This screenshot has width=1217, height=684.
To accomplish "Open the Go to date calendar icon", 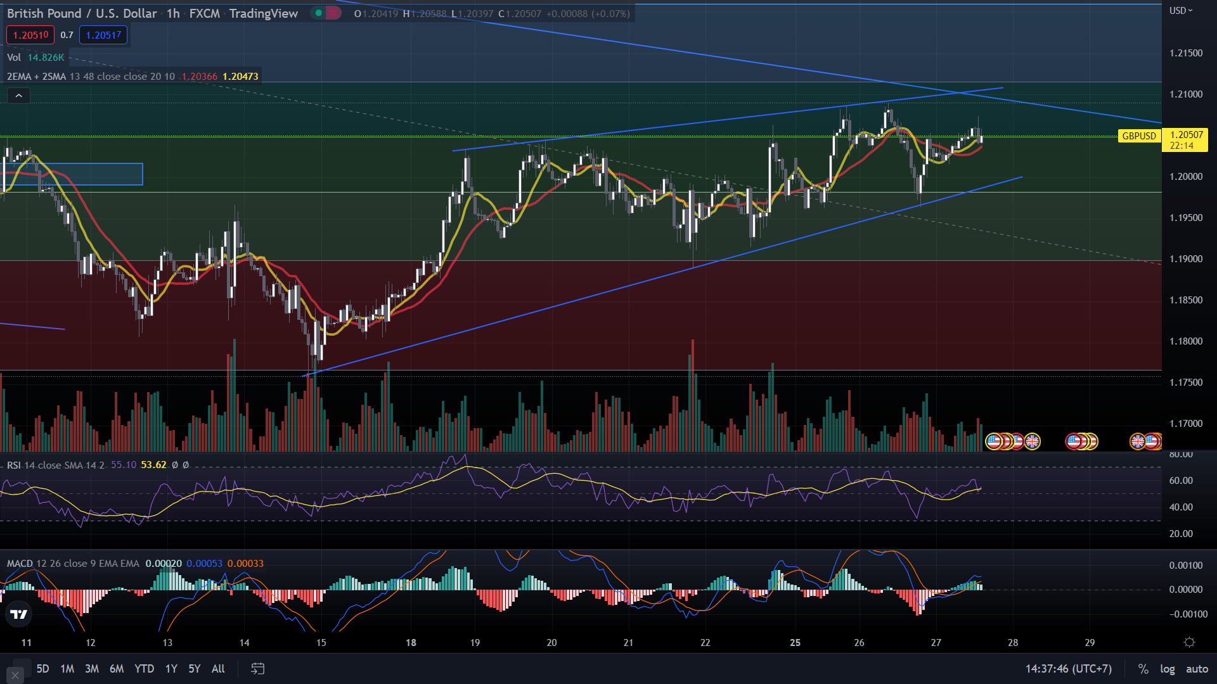I will 257,668.
